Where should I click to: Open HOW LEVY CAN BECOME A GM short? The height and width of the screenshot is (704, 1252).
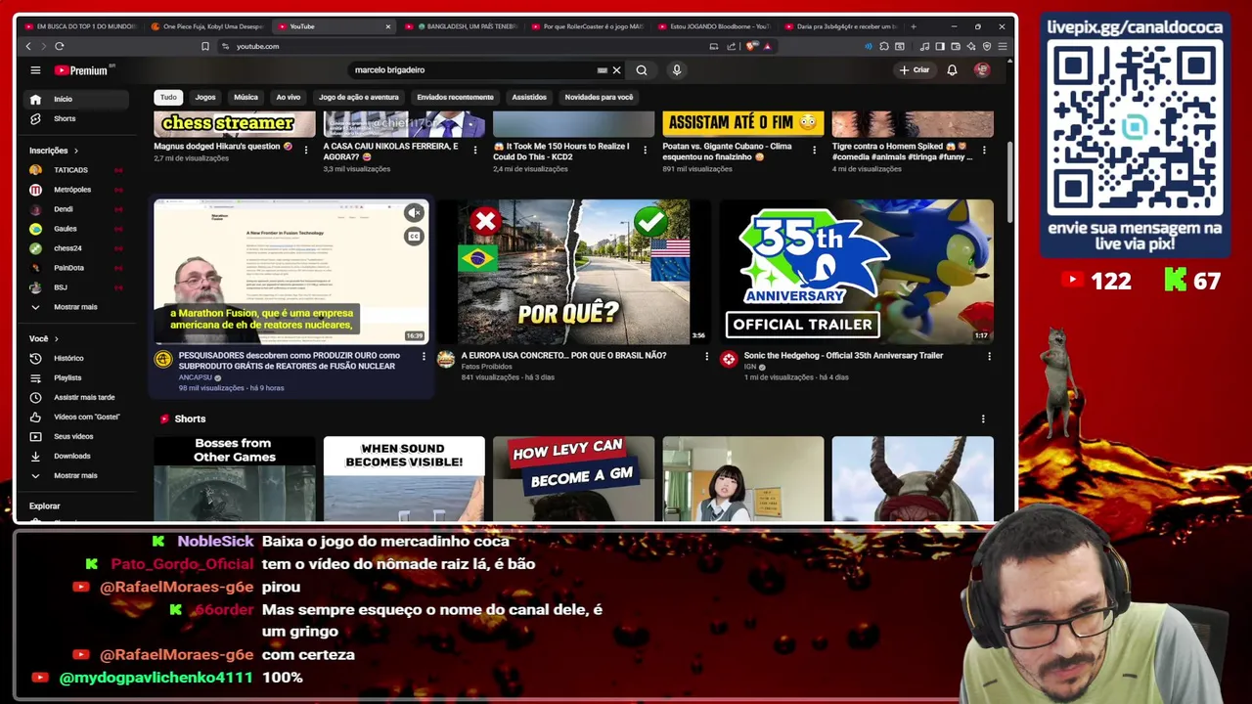pyautogui.click(x=573, y=479)
